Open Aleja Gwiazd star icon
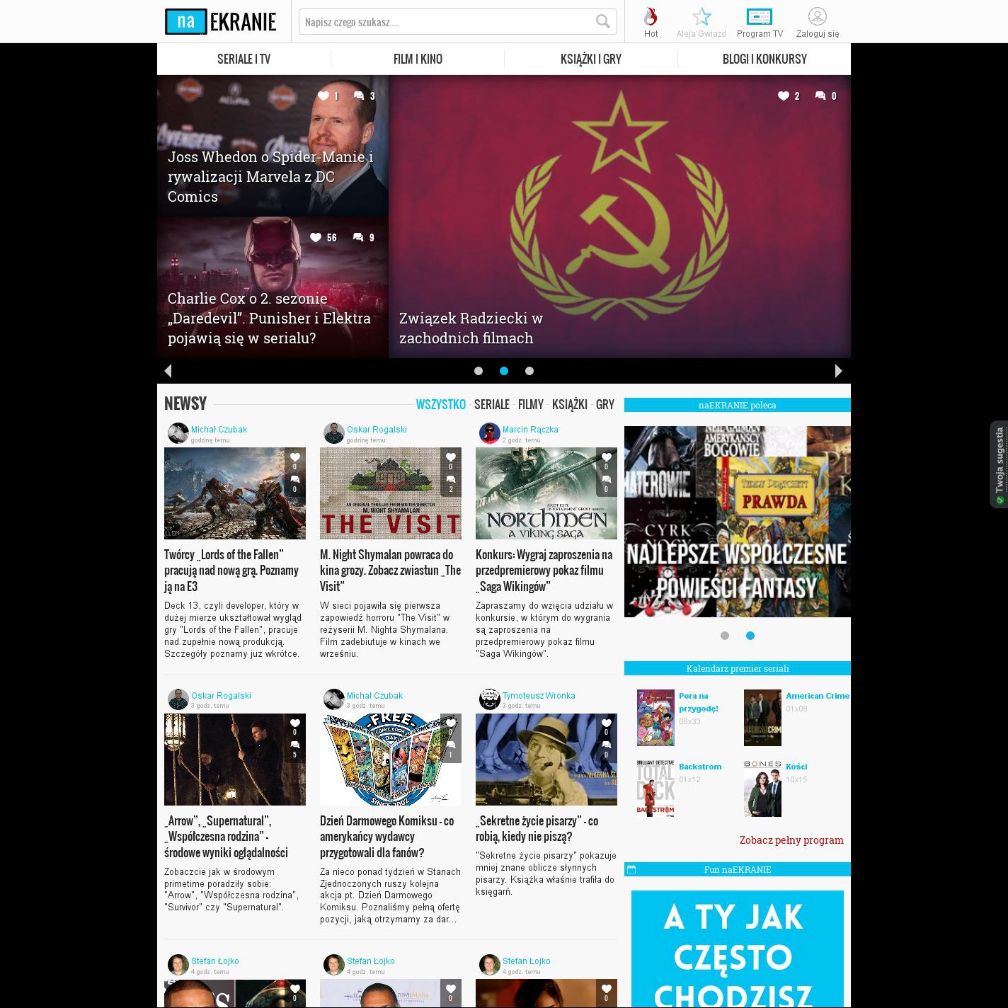The width and height of the screenshot is (1008, 1008). point(701,17)
